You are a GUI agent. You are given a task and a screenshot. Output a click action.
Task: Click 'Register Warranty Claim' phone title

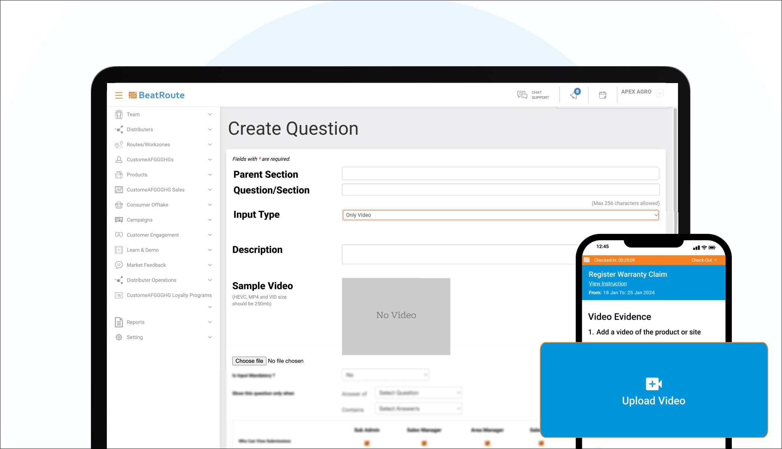pos(628,274)
